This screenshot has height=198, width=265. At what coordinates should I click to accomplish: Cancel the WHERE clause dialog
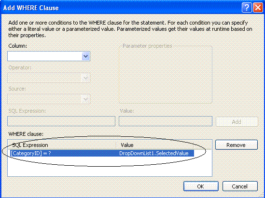(x=240, y=186)
